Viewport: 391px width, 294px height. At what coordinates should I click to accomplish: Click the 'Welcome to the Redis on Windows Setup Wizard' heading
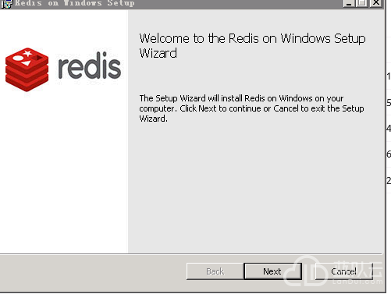point(252,46)
